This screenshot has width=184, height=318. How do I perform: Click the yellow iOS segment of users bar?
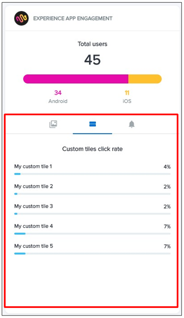click(145, 79)
